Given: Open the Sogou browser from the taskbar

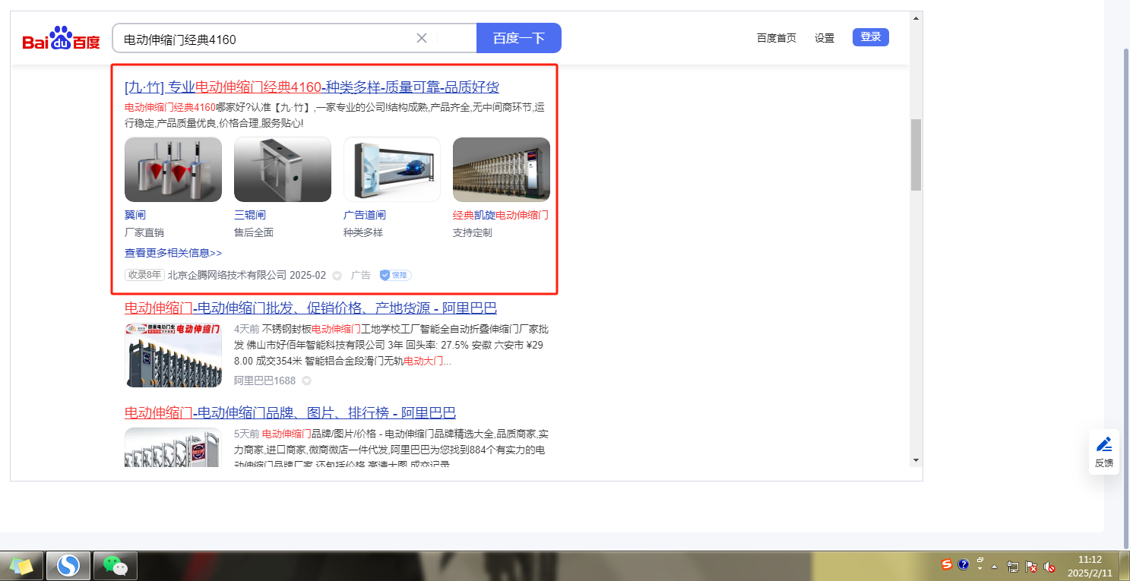Looking at the screenshot, I should tap(68, 566).
